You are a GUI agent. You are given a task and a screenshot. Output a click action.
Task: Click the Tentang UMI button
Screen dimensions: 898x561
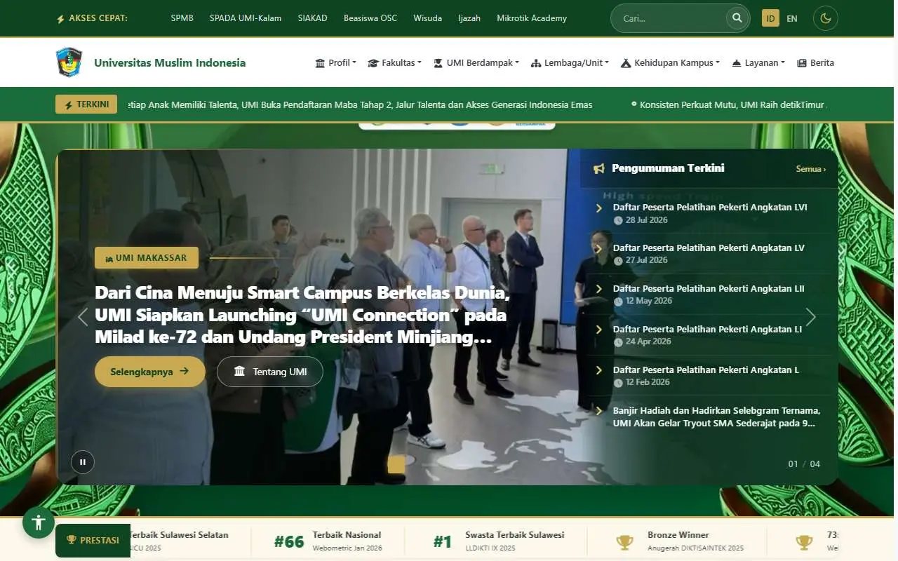point(270,372)
